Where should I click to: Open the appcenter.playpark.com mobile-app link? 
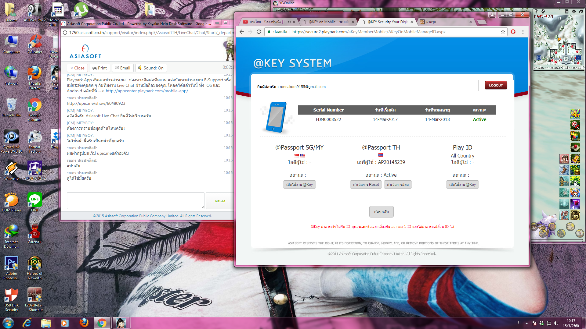tap(146, 91)
